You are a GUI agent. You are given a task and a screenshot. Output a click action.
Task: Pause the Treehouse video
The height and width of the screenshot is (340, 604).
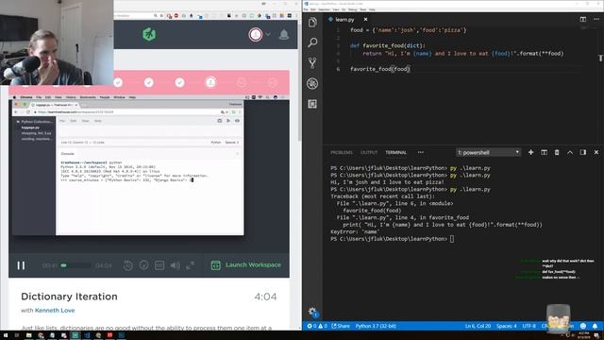(21, 265)
